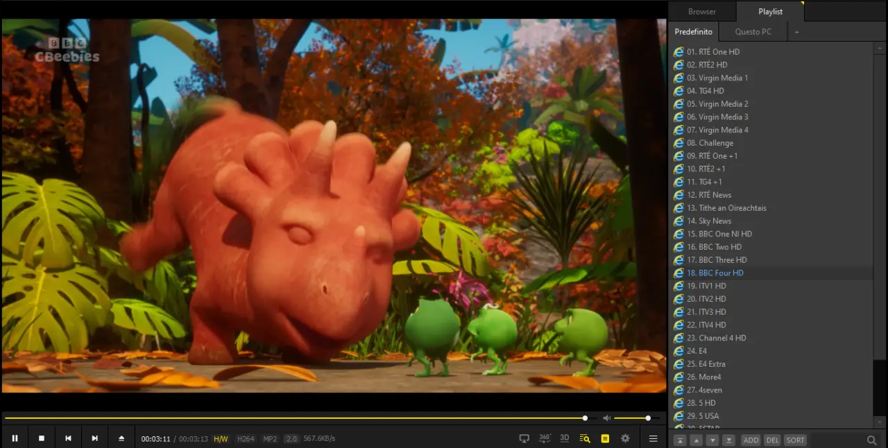Open the playlist search magnifier
The image size is (888, 448).
coord(871,440)
